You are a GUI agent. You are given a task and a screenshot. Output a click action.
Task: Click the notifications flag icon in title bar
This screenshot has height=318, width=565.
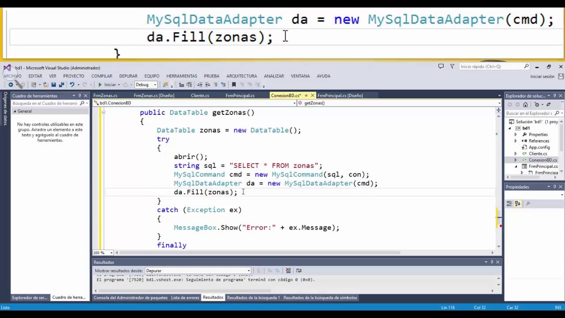click(452, 66)
